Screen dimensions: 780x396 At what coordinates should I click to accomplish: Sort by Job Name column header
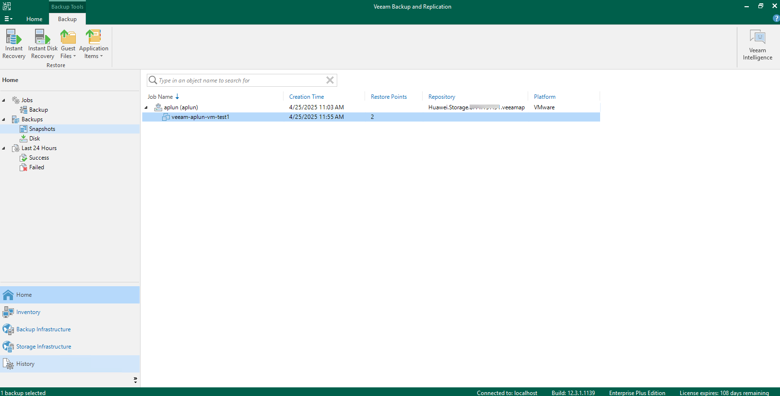tap(160, 97)
